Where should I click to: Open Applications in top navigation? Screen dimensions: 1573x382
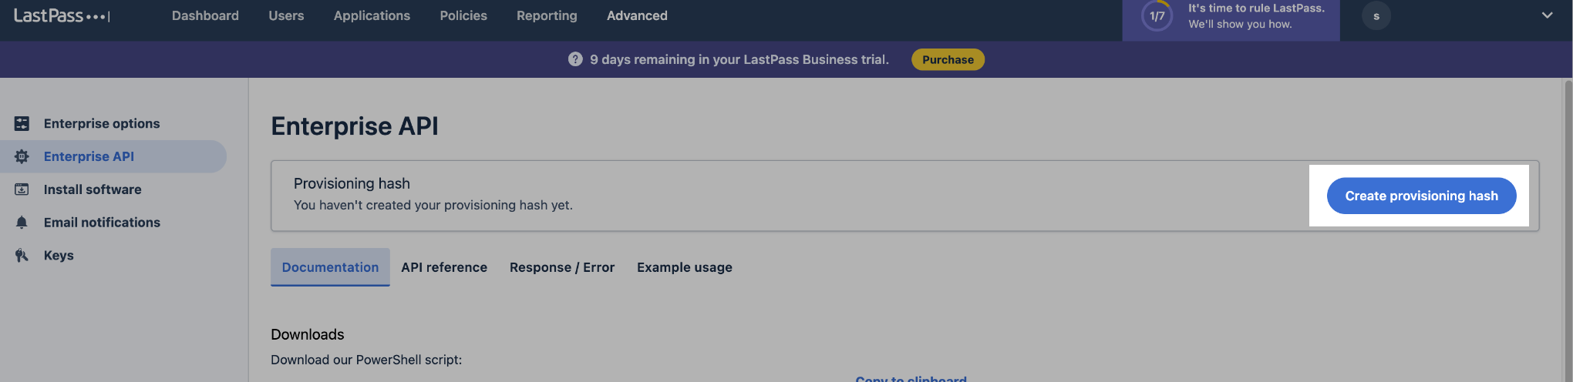tap(372, 15)
